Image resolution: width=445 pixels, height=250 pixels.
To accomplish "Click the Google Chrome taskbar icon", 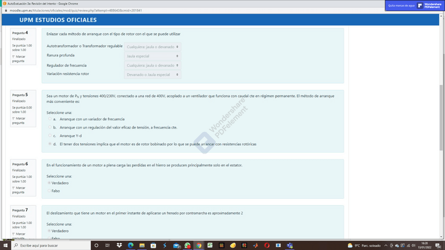I will tap(199, 245).
